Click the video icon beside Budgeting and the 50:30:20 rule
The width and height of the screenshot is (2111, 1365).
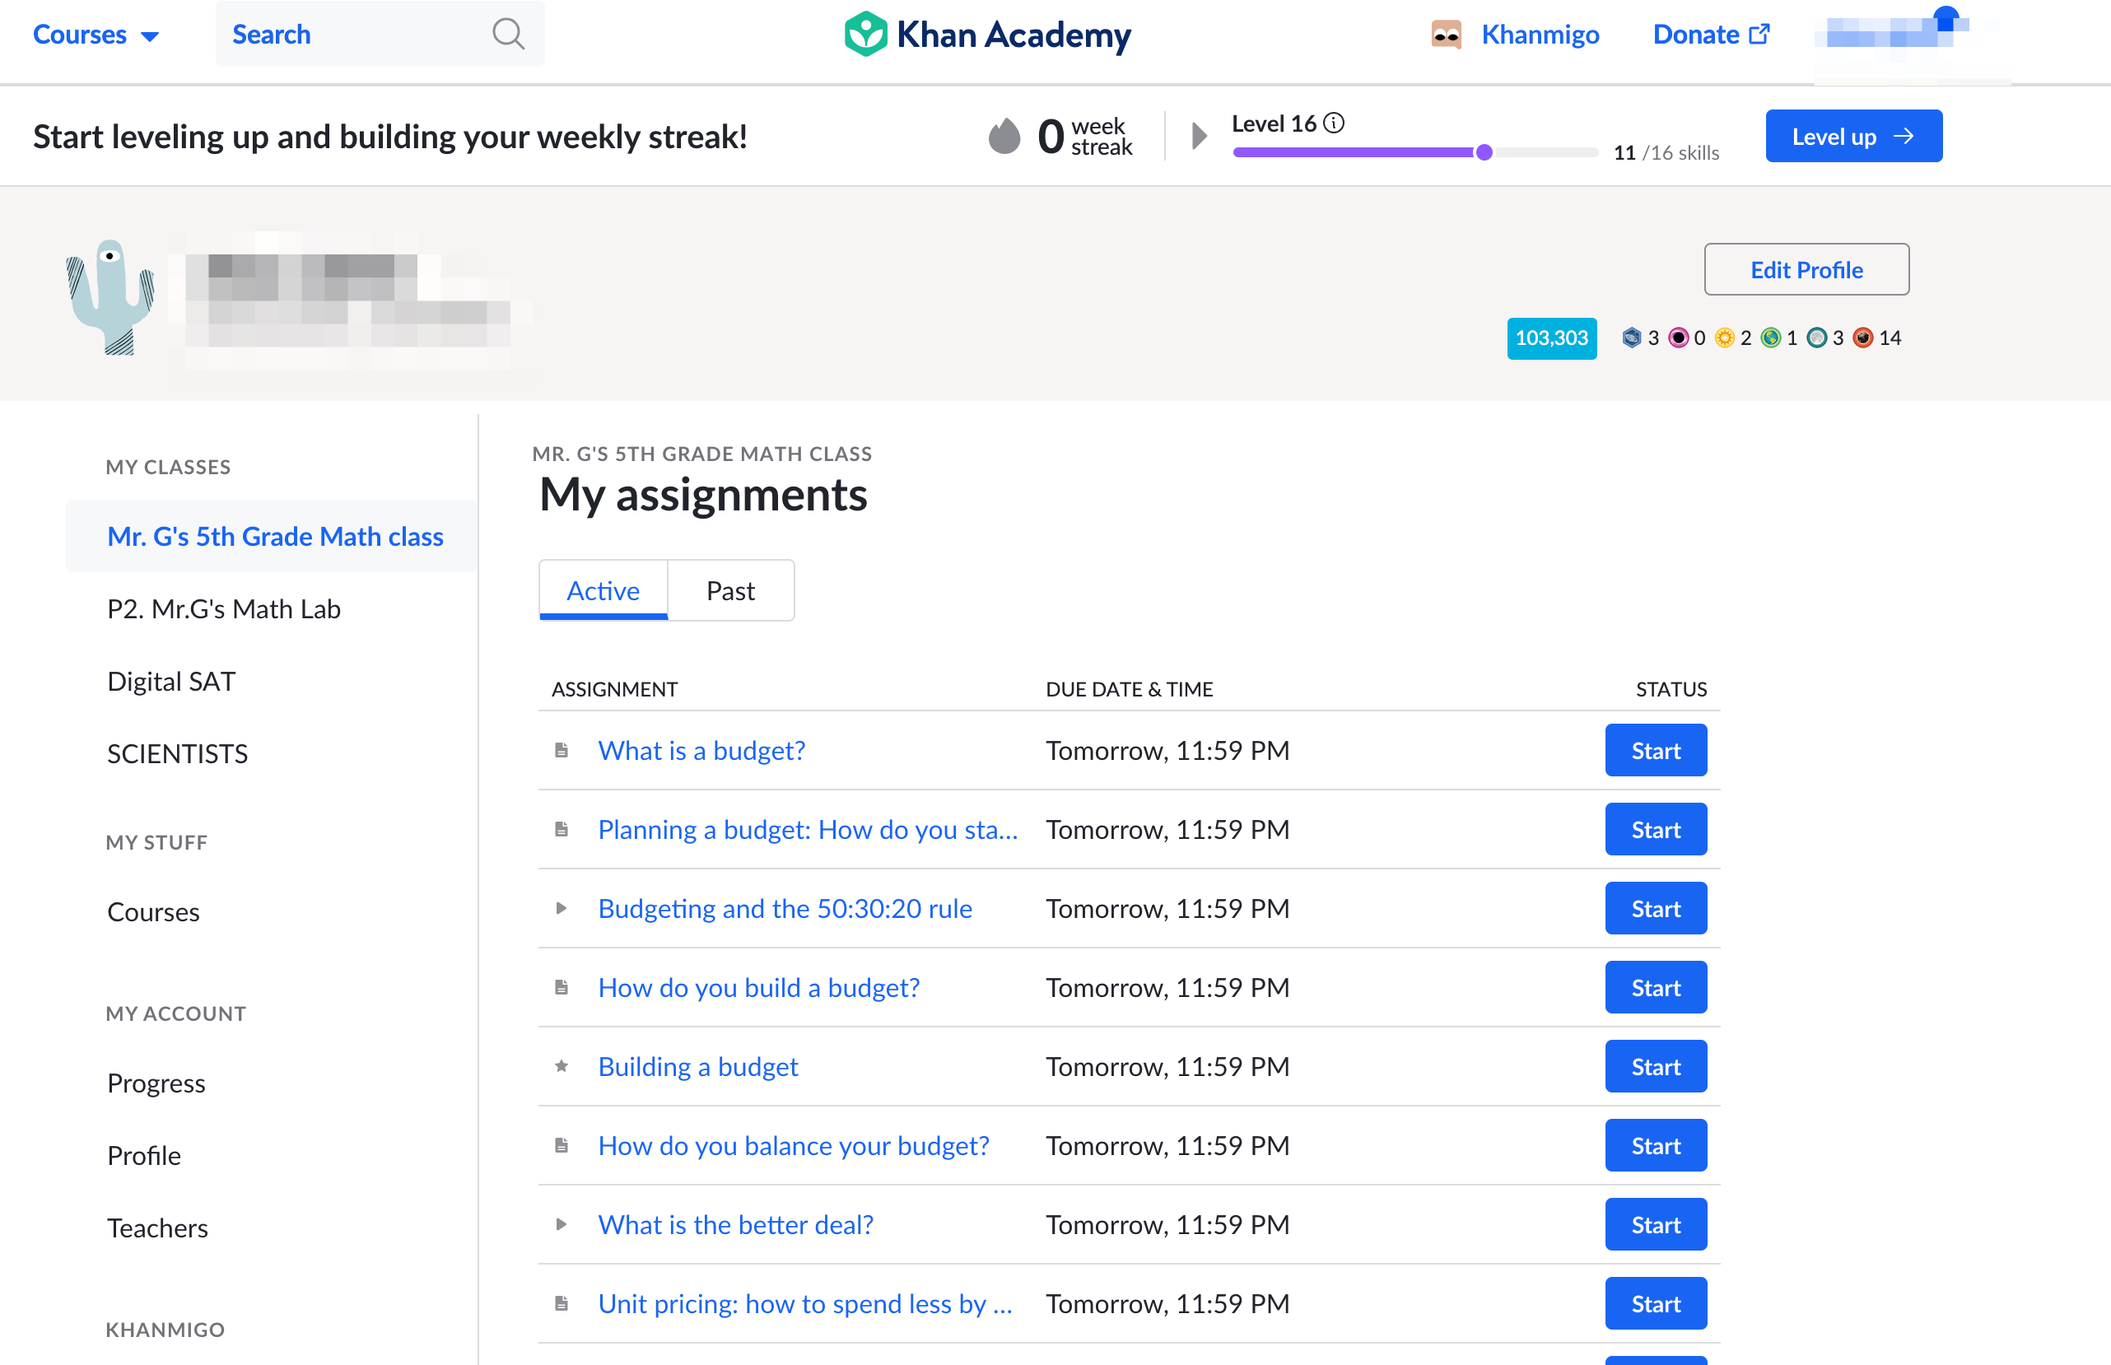562,907
